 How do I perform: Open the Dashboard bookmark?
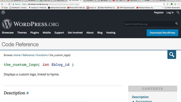[x=18, y=8]
